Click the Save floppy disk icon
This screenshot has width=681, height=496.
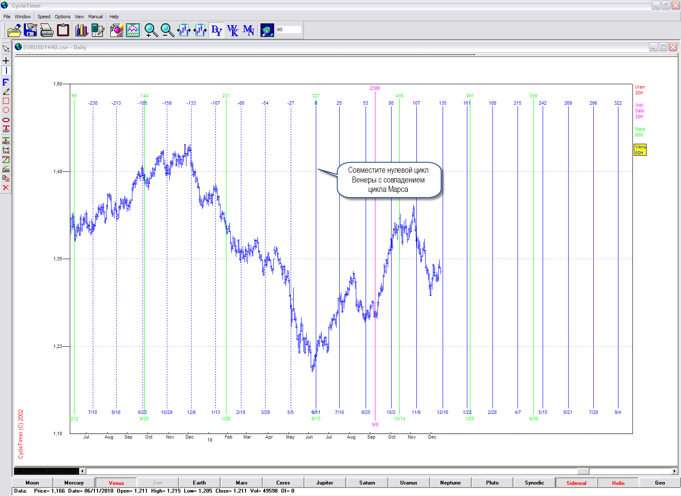30,30
